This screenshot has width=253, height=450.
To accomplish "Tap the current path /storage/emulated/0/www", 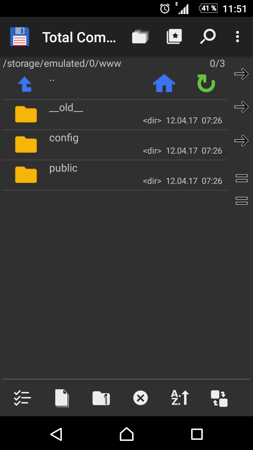I will 62,64.
